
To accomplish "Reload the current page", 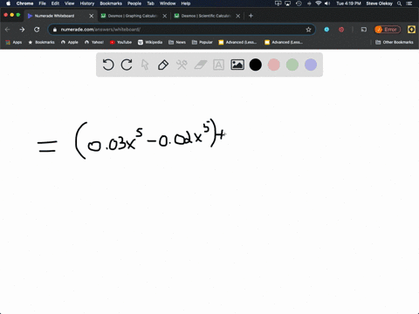I will (37, 30).
